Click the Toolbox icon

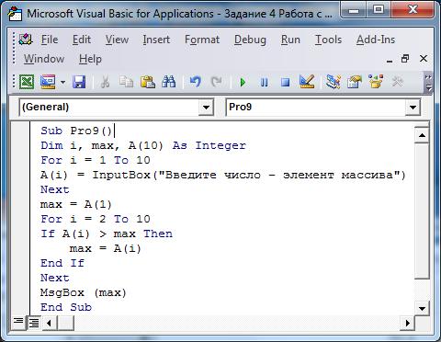[397, 82]
